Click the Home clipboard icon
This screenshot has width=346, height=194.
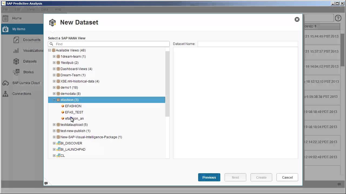click(5, 18)
